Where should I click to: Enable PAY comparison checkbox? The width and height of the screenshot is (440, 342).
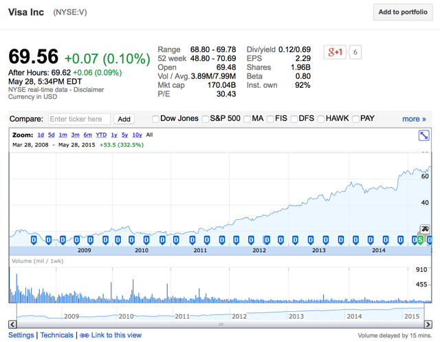356,119
